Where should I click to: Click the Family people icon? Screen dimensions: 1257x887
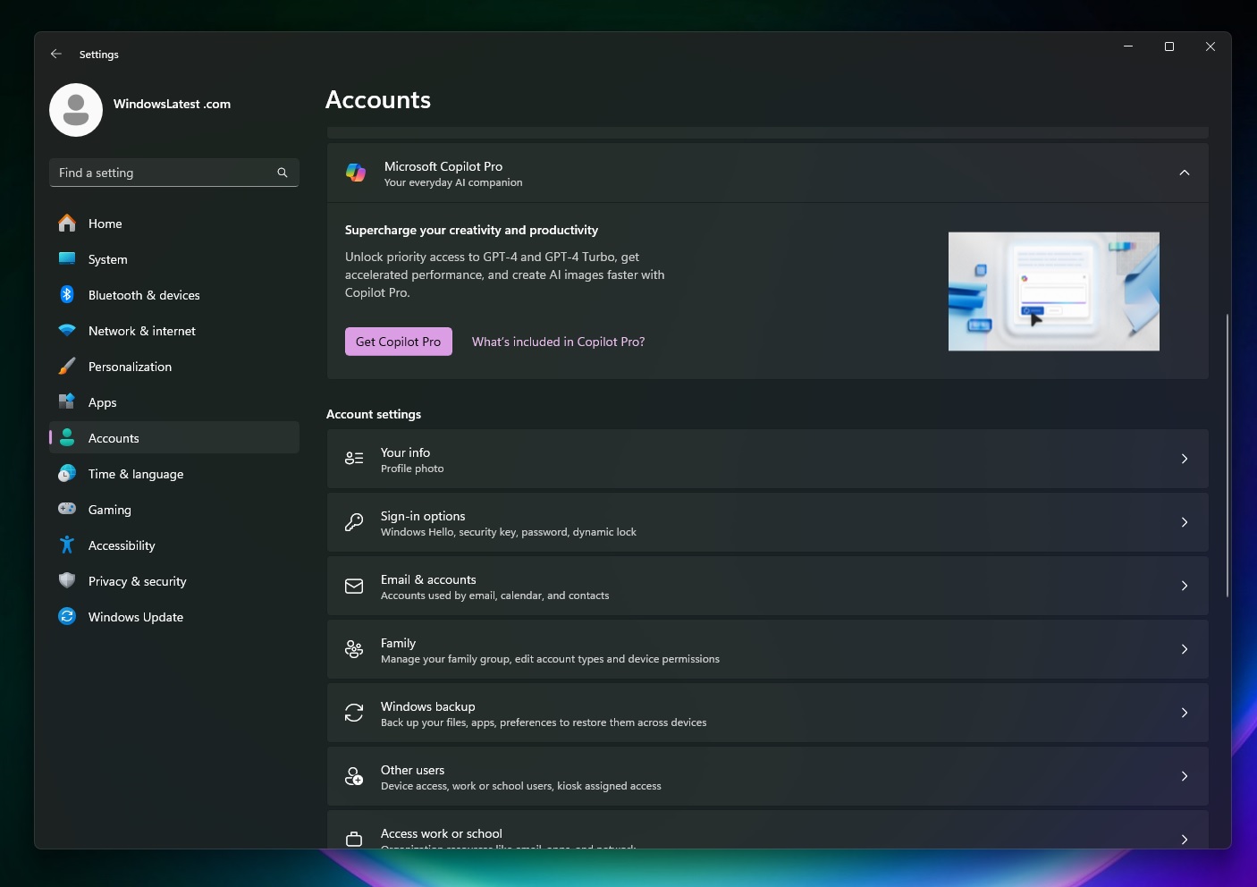coord(354,649)
